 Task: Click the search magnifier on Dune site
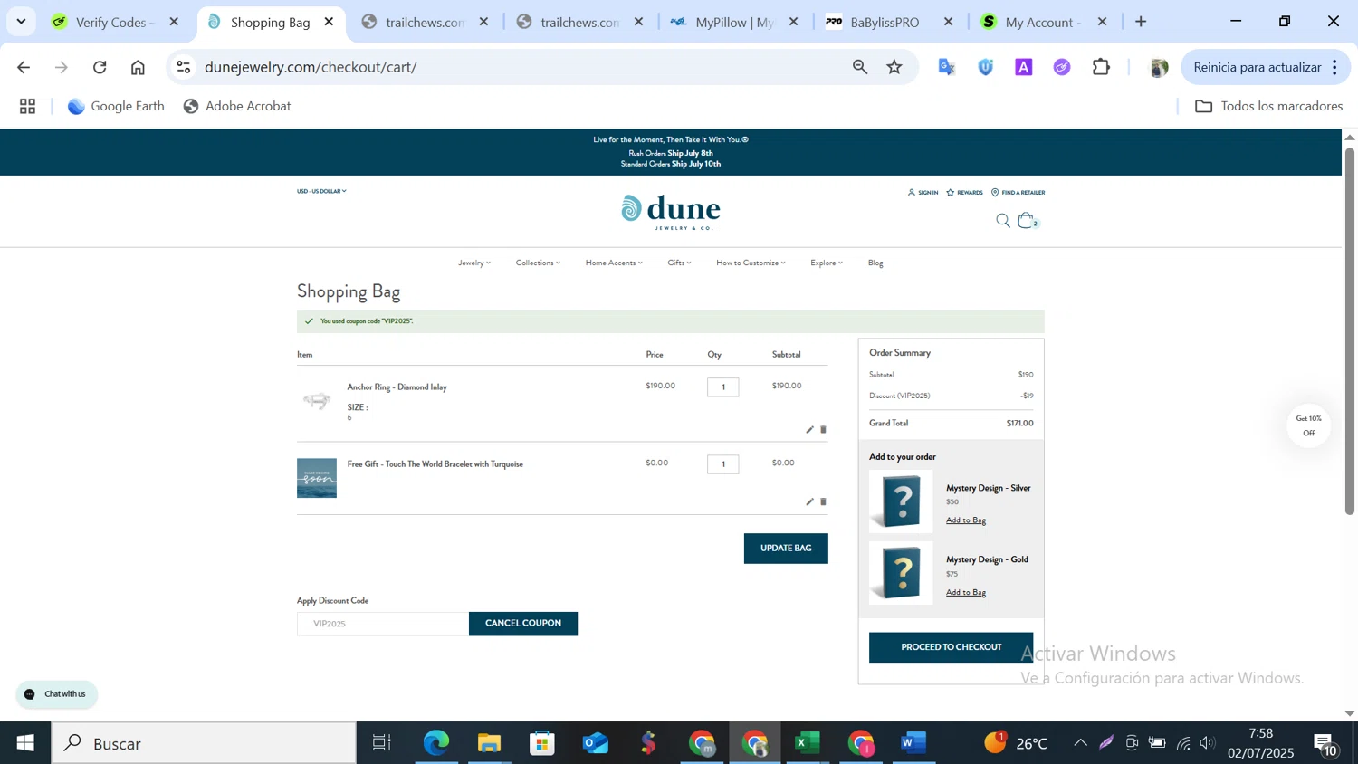1003,221
